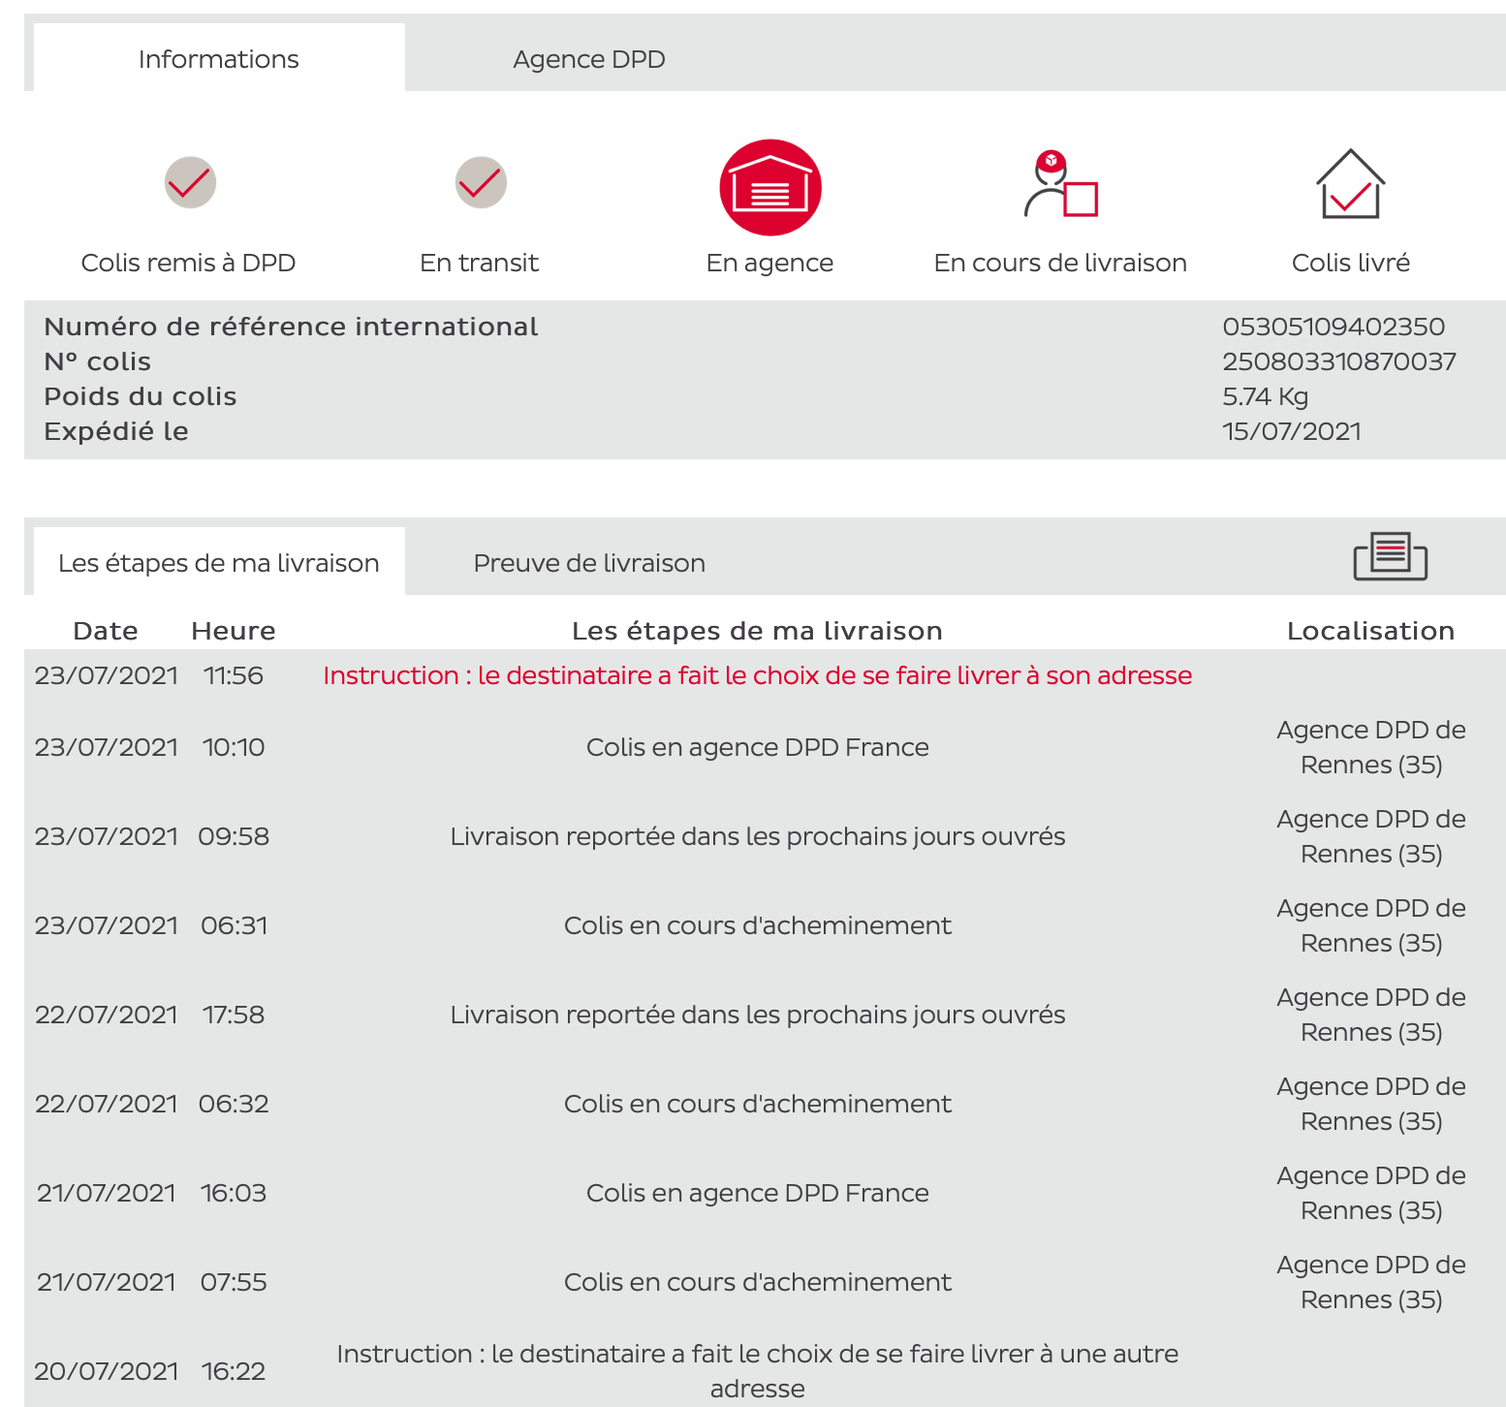Viewport: 1506px width, 1407px height.
Task: Click the 11:56 time cell
Action: (234, 675)
